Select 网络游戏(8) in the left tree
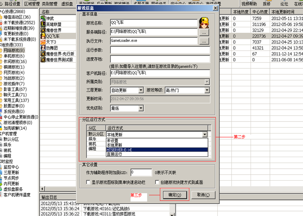 tap(14, 51)
